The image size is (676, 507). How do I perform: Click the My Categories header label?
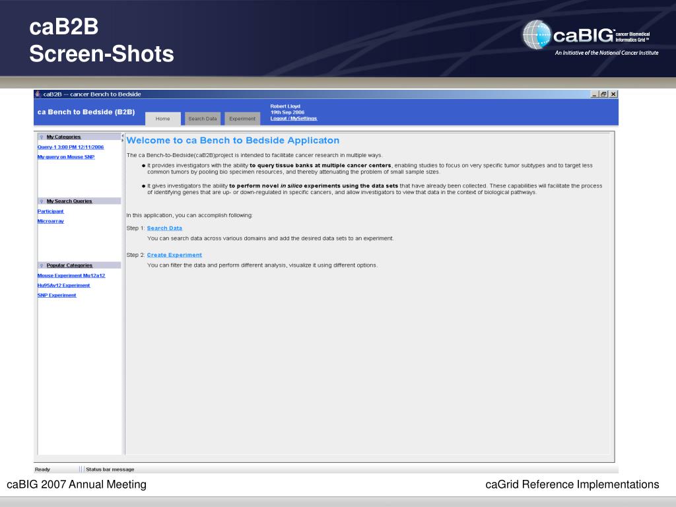[x=63, y=137]
